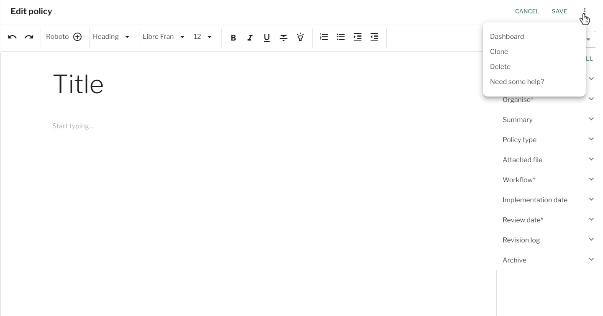Choose Delete in the options menu

(x=500, y=66)
